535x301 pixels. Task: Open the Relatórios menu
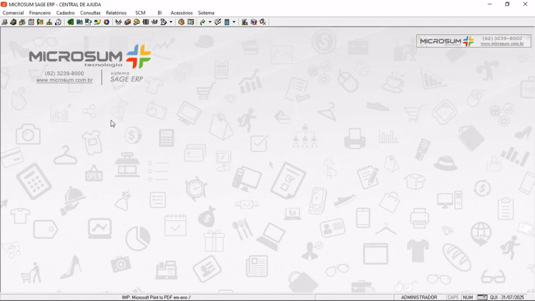(116, 13)
